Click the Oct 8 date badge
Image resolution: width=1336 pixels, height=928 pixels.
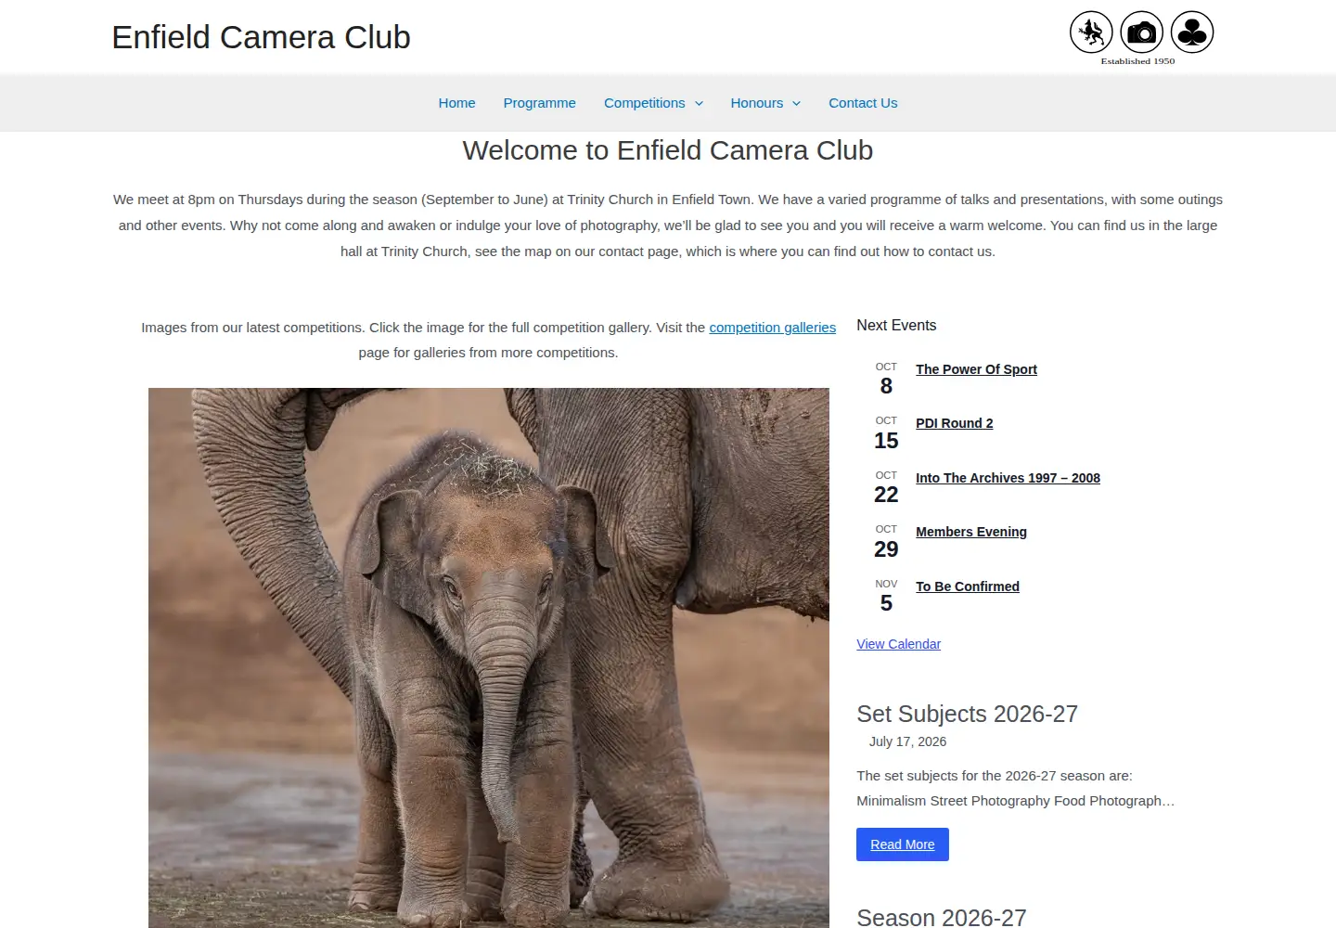pos(886,380)
